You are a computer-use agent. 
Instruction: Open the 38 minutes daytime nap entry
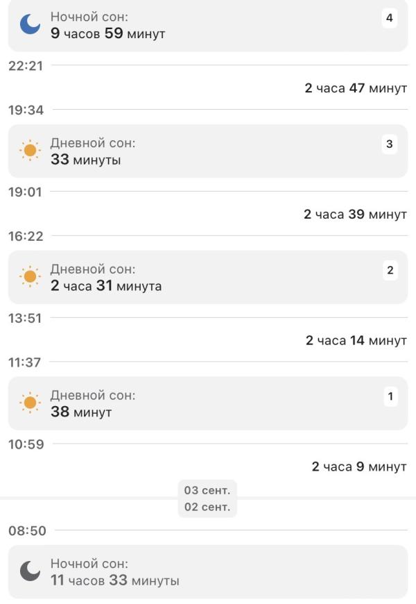pyautogui.click(x=208, y=404)
